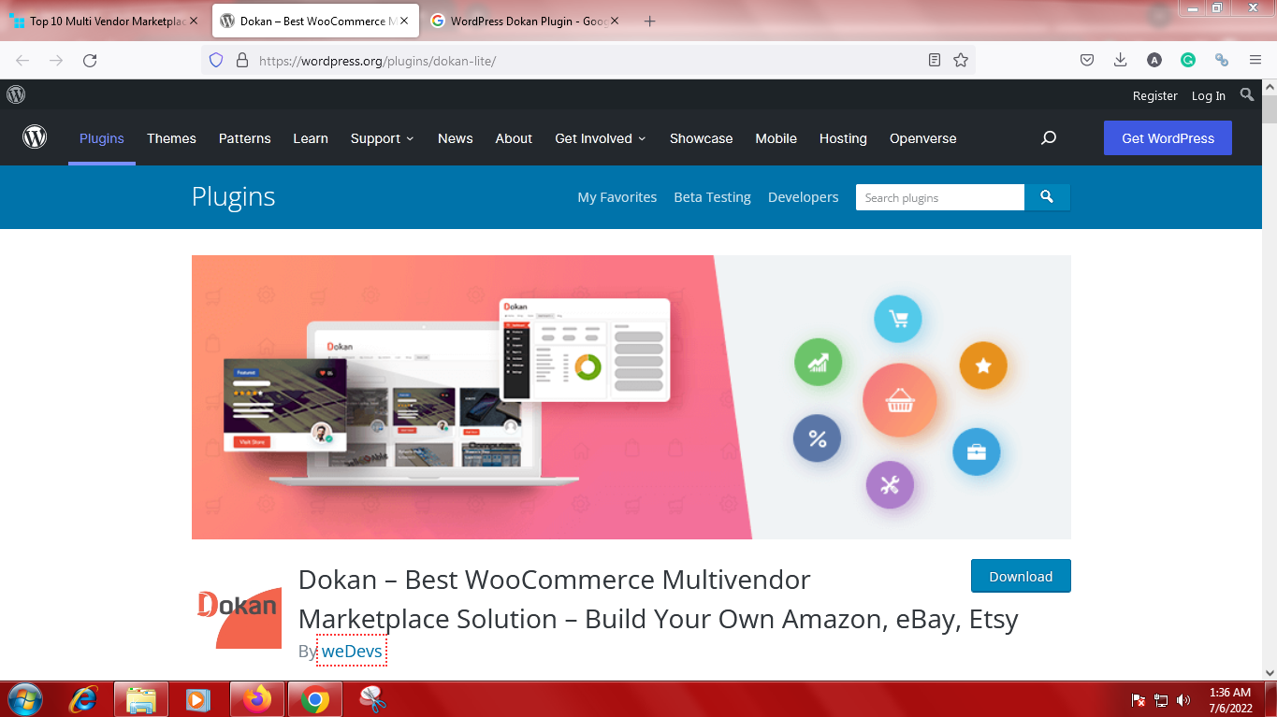Click the Get WordPress button

click(x=1168, y=138)
